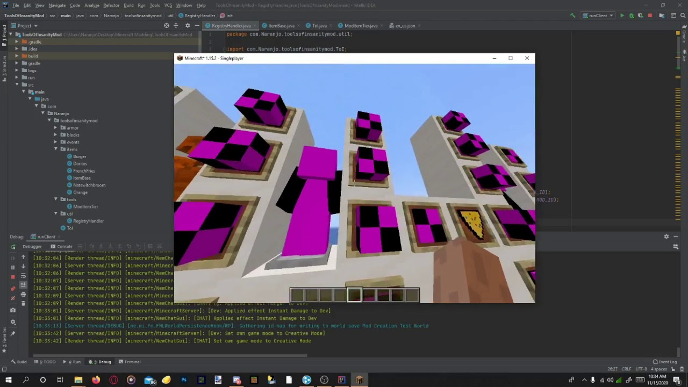
Task: View breakpoints icon in Debug panel
Action: click(13, 289)
